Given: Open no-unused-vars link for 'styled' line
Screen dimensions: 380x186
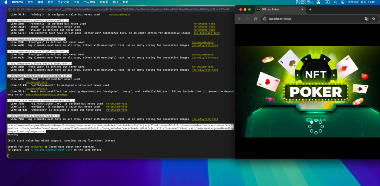Looking at the screenshot, I should pyautogui.click(x=204, y=30).
